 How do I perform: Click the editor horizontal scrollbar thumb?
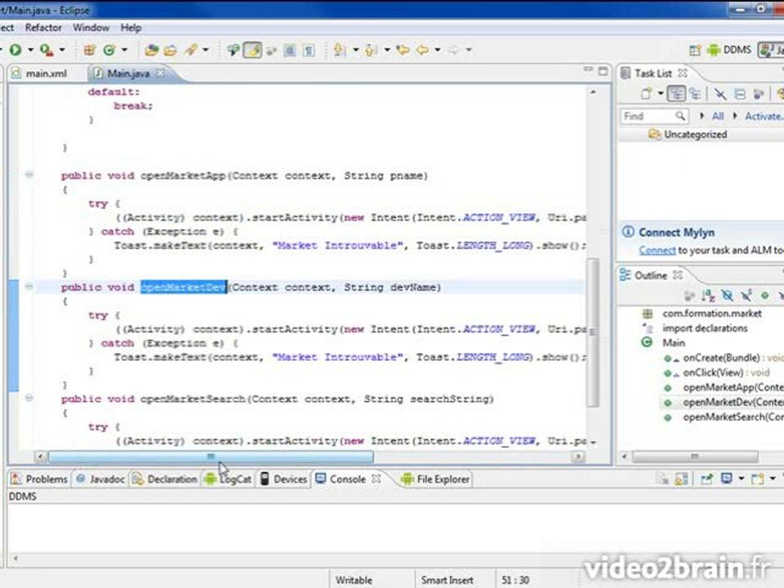tap(211, 457)
